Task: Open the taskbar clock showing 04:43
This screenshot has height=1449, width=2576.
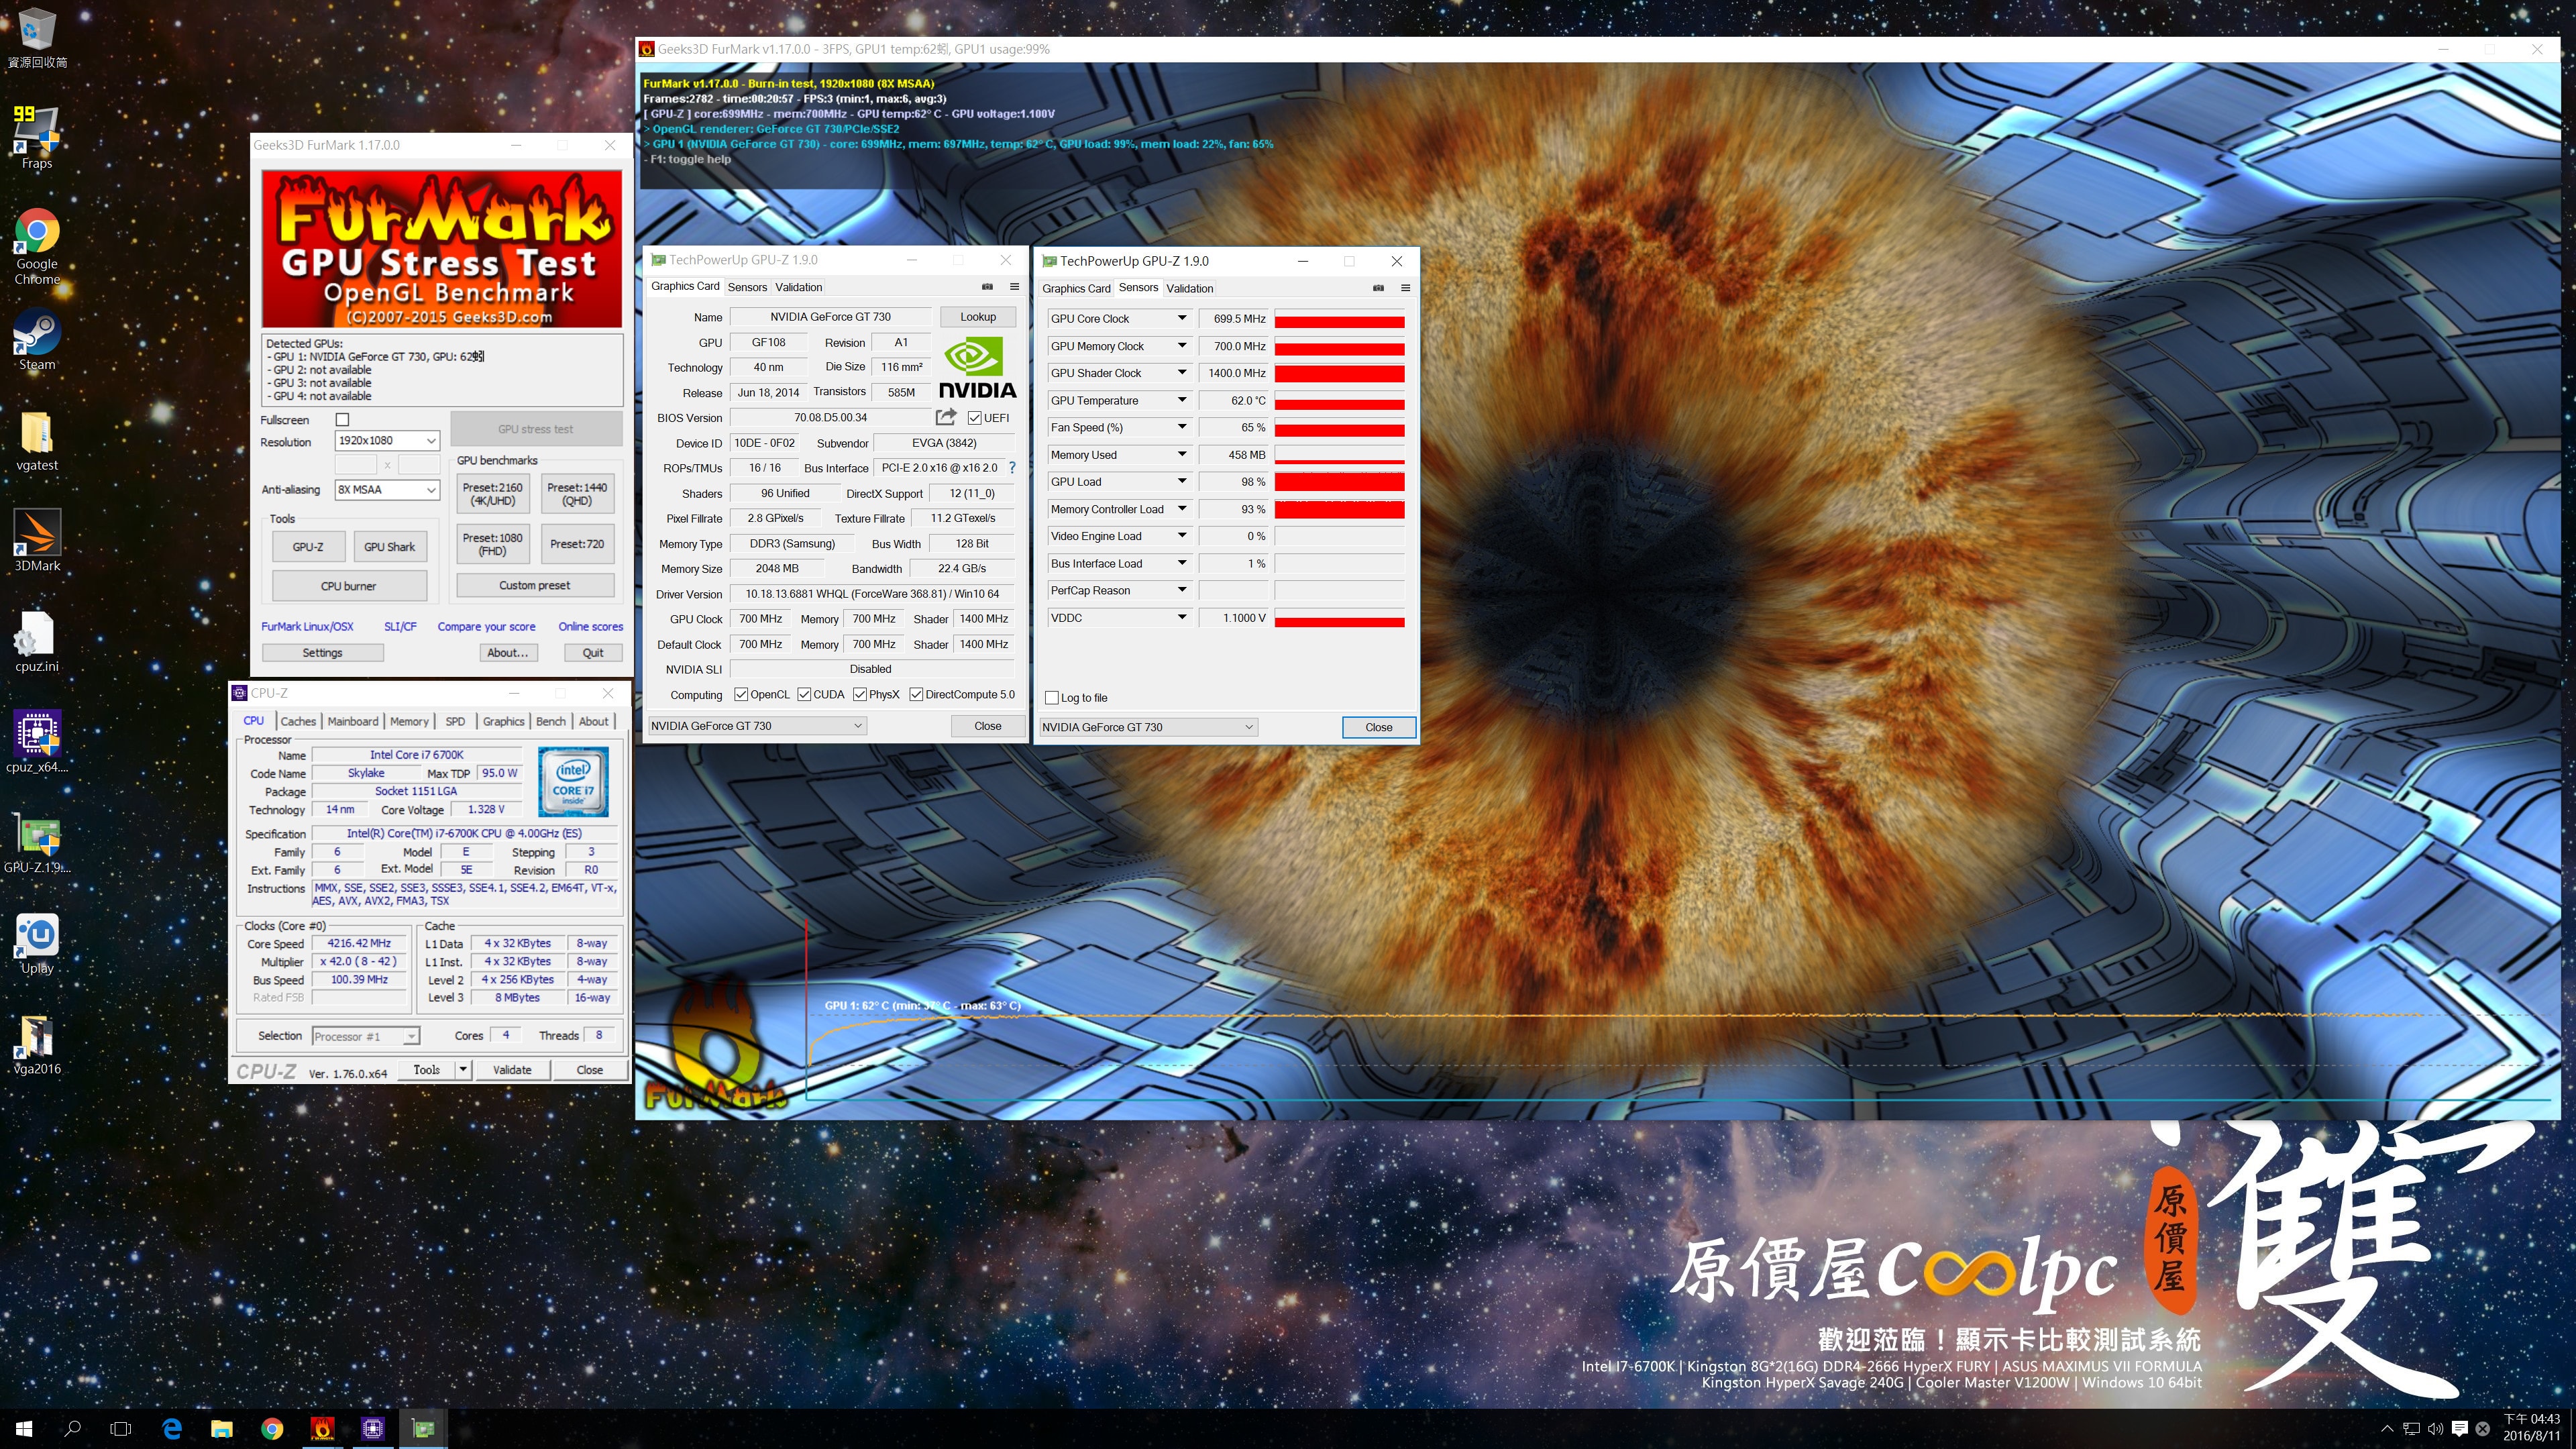Action: coord(2531,1428)
